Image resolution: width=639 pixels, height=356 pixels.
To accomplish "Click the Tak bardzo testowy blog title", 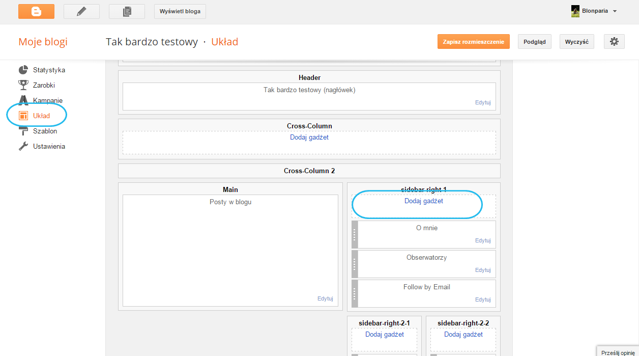I will pyautogui.click(x=152, y=42).
